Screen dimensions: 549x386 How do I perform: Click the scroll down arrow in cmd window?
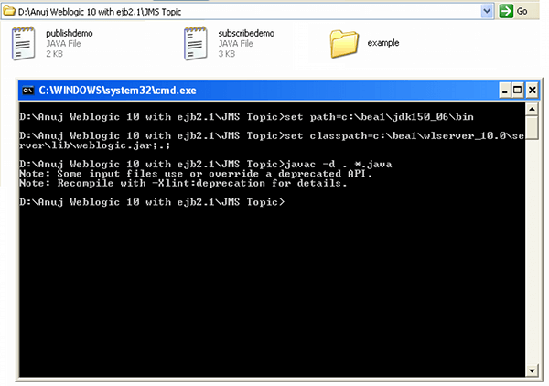(533, 370)
